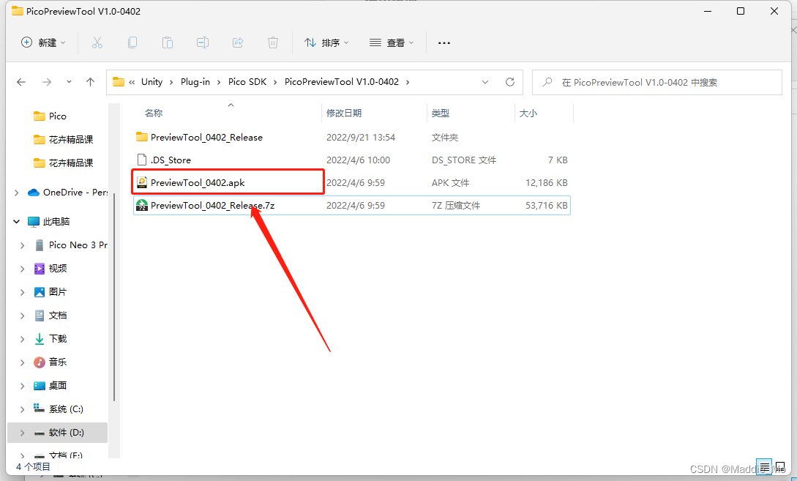Viewport: 797px width, 481px height.
Task: Click the Refresh icon by address bar
Action: pyautogui.click(x=510, y=82)
